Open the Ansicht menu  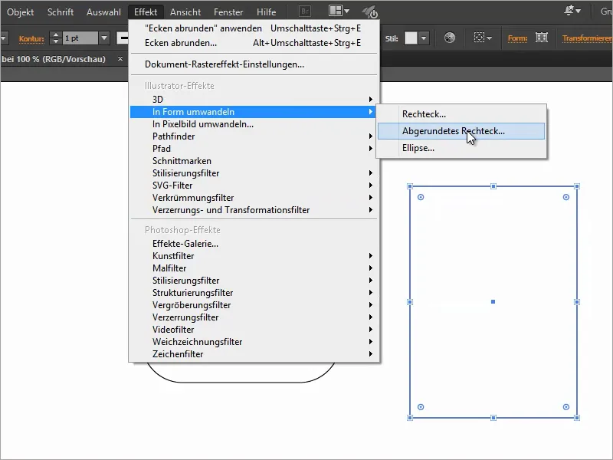185,12
